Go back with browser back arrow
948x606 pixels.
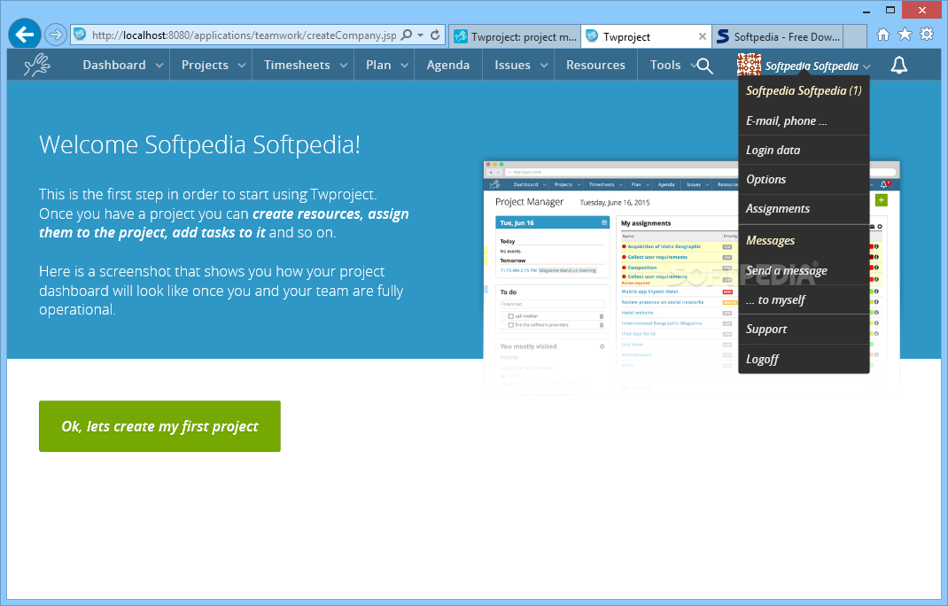coord(25,35)
